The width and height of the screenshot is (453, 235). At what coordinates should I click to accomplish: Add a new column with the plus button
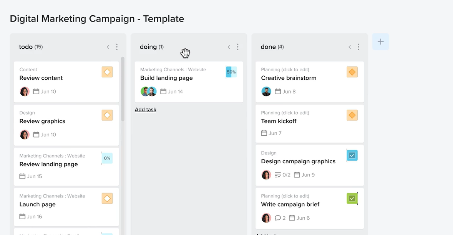click(x=380, y=42)
